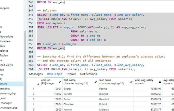The height and width of the screenshot is (111, 174).
Task: Click line number 256 in the editor gutter
Action: [x=31, y=48]
